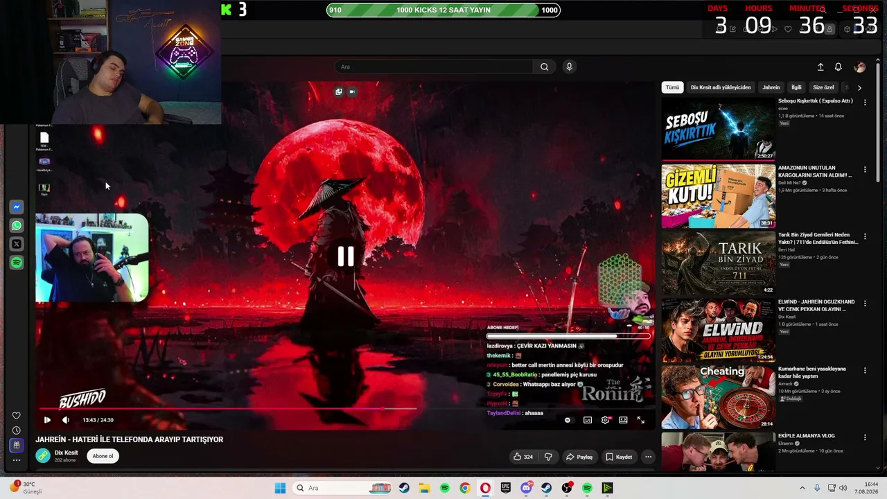Open YouTube notifications bell

(x=838, y=67)
